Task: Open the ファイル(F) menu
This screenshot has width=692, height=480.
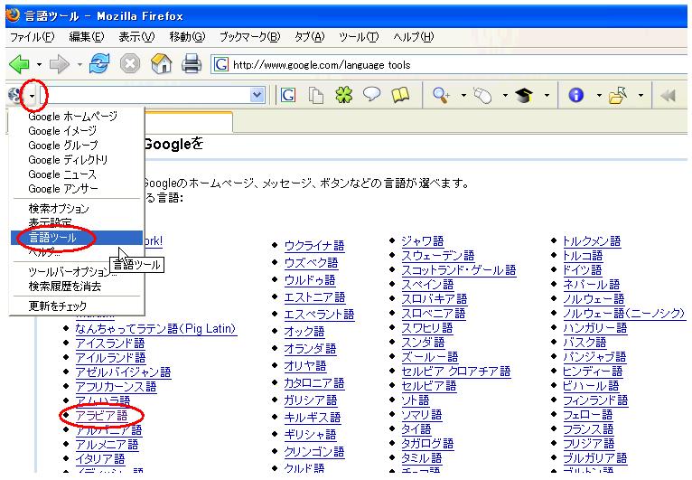Action: click(33, 37)
